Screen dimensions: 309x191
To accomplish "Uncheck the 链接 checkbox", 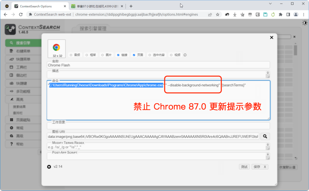I will point(118,55).
